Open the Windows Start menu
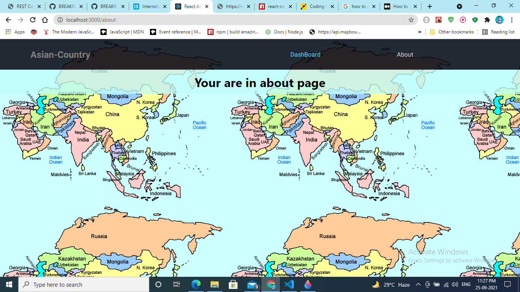The width and height of the screenshot is (520, 292). coord(9,284)
